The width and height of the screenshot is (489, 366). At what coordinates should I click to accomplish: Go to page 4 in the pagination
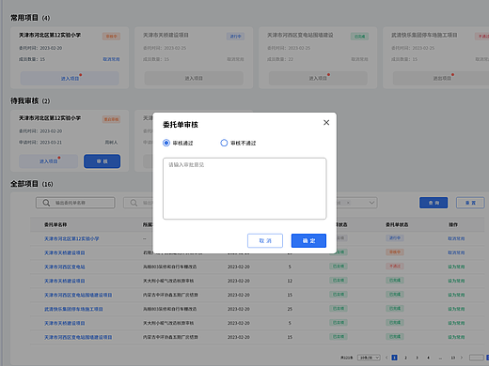click(428, 358)
